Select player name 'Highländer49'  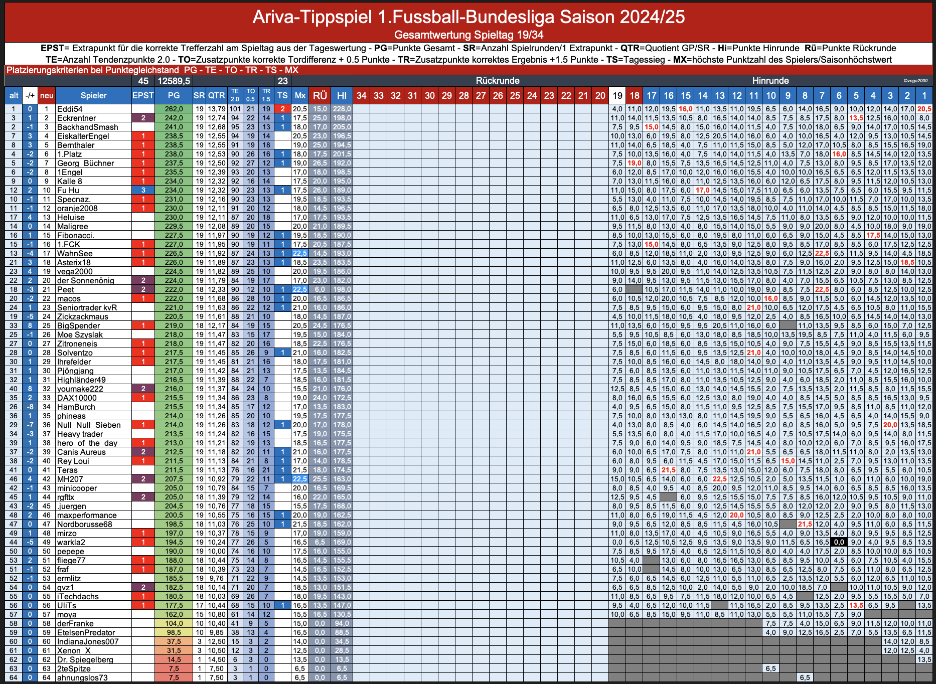pyautogui.click(x=81, y=380)
